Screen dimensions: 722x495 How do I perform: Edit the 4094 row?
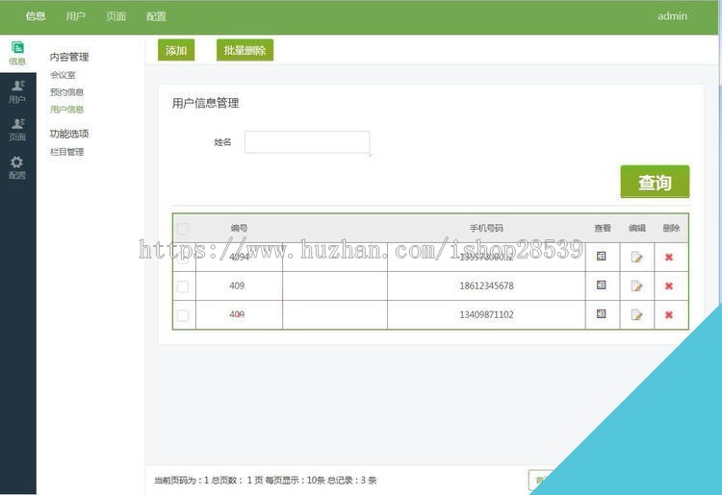636,257
